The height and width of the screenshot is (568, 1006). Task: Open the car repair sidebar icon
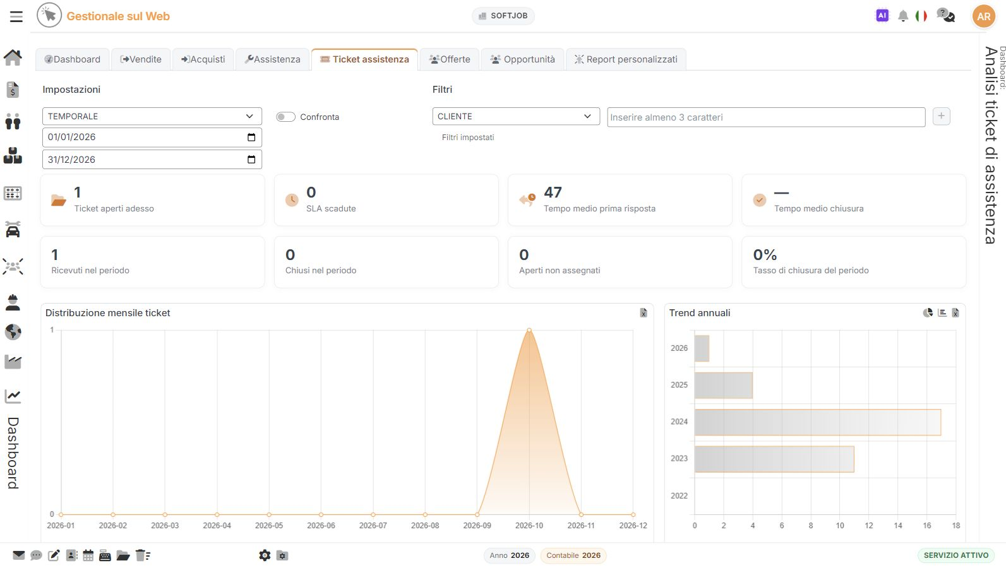coord(13,229)
